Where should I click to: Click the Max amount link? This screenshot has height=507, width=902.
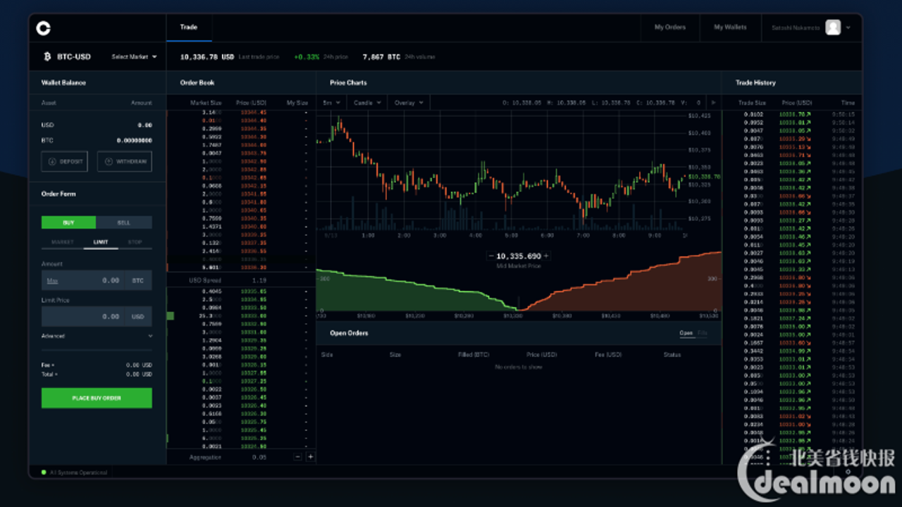(52, 280)
